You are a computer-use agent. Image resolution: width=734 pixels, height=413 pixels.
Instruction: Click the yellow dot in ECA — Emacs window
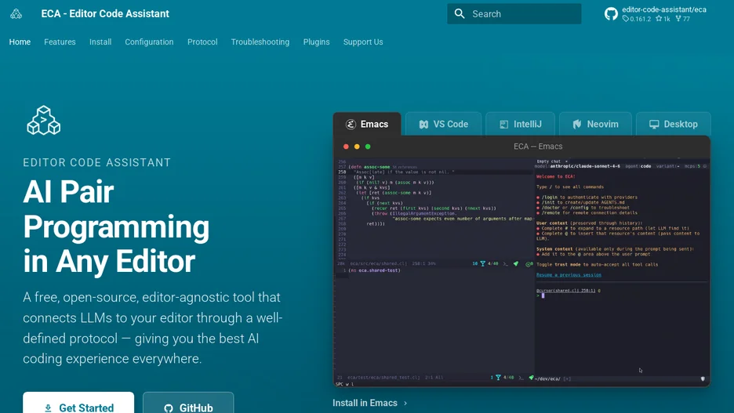tap(357, 147)
